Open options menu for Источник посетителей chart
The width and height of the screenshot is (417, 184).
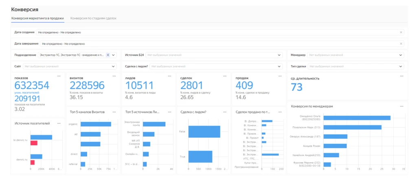(x=59, y=123)
